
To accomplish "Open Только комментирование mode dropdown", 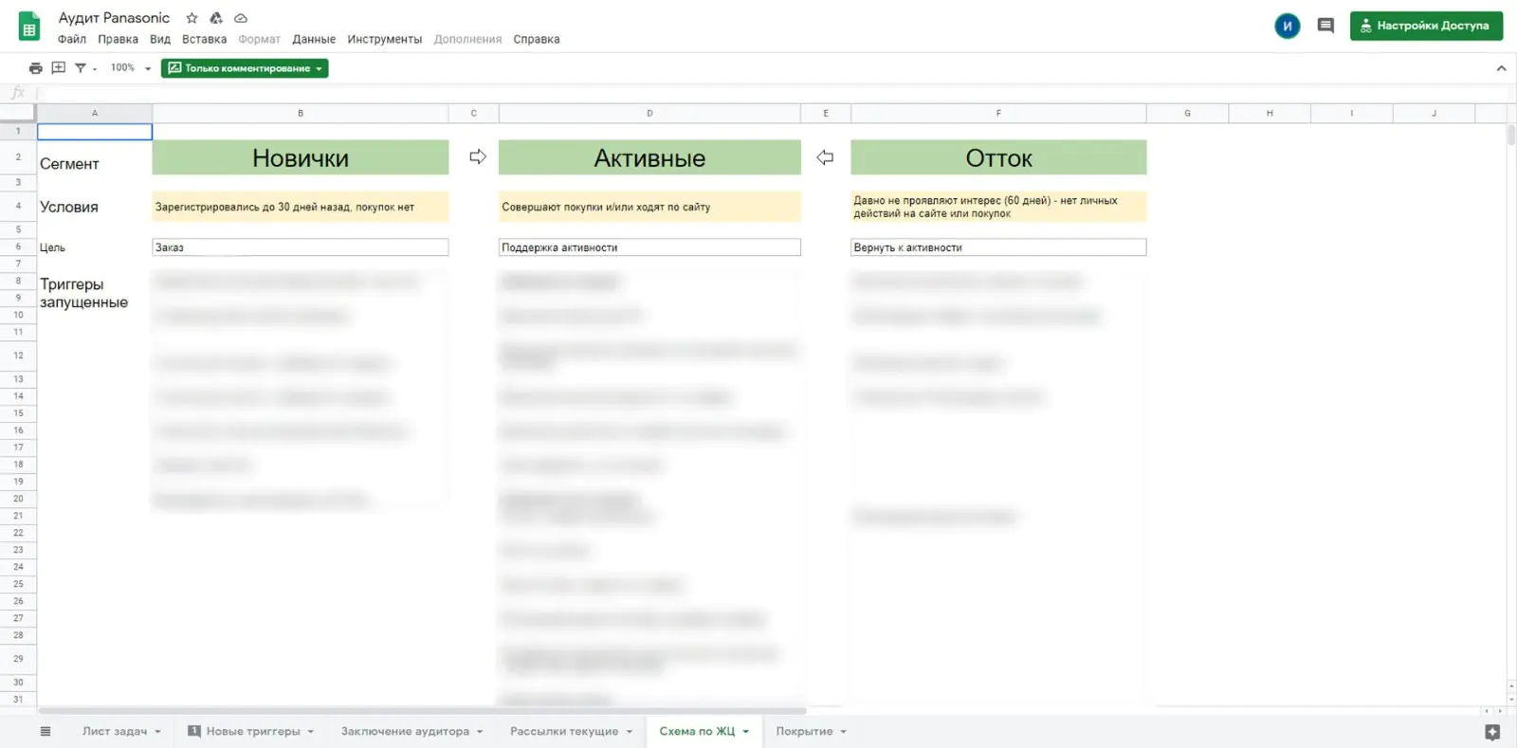I will (x=245, y=68).
